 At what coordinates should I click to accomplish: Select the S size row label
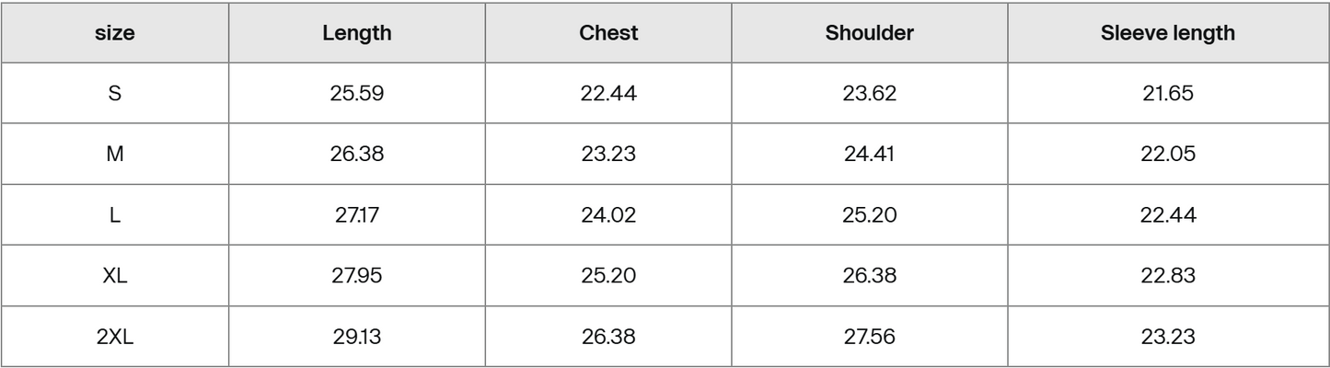[x=115, y=94]
